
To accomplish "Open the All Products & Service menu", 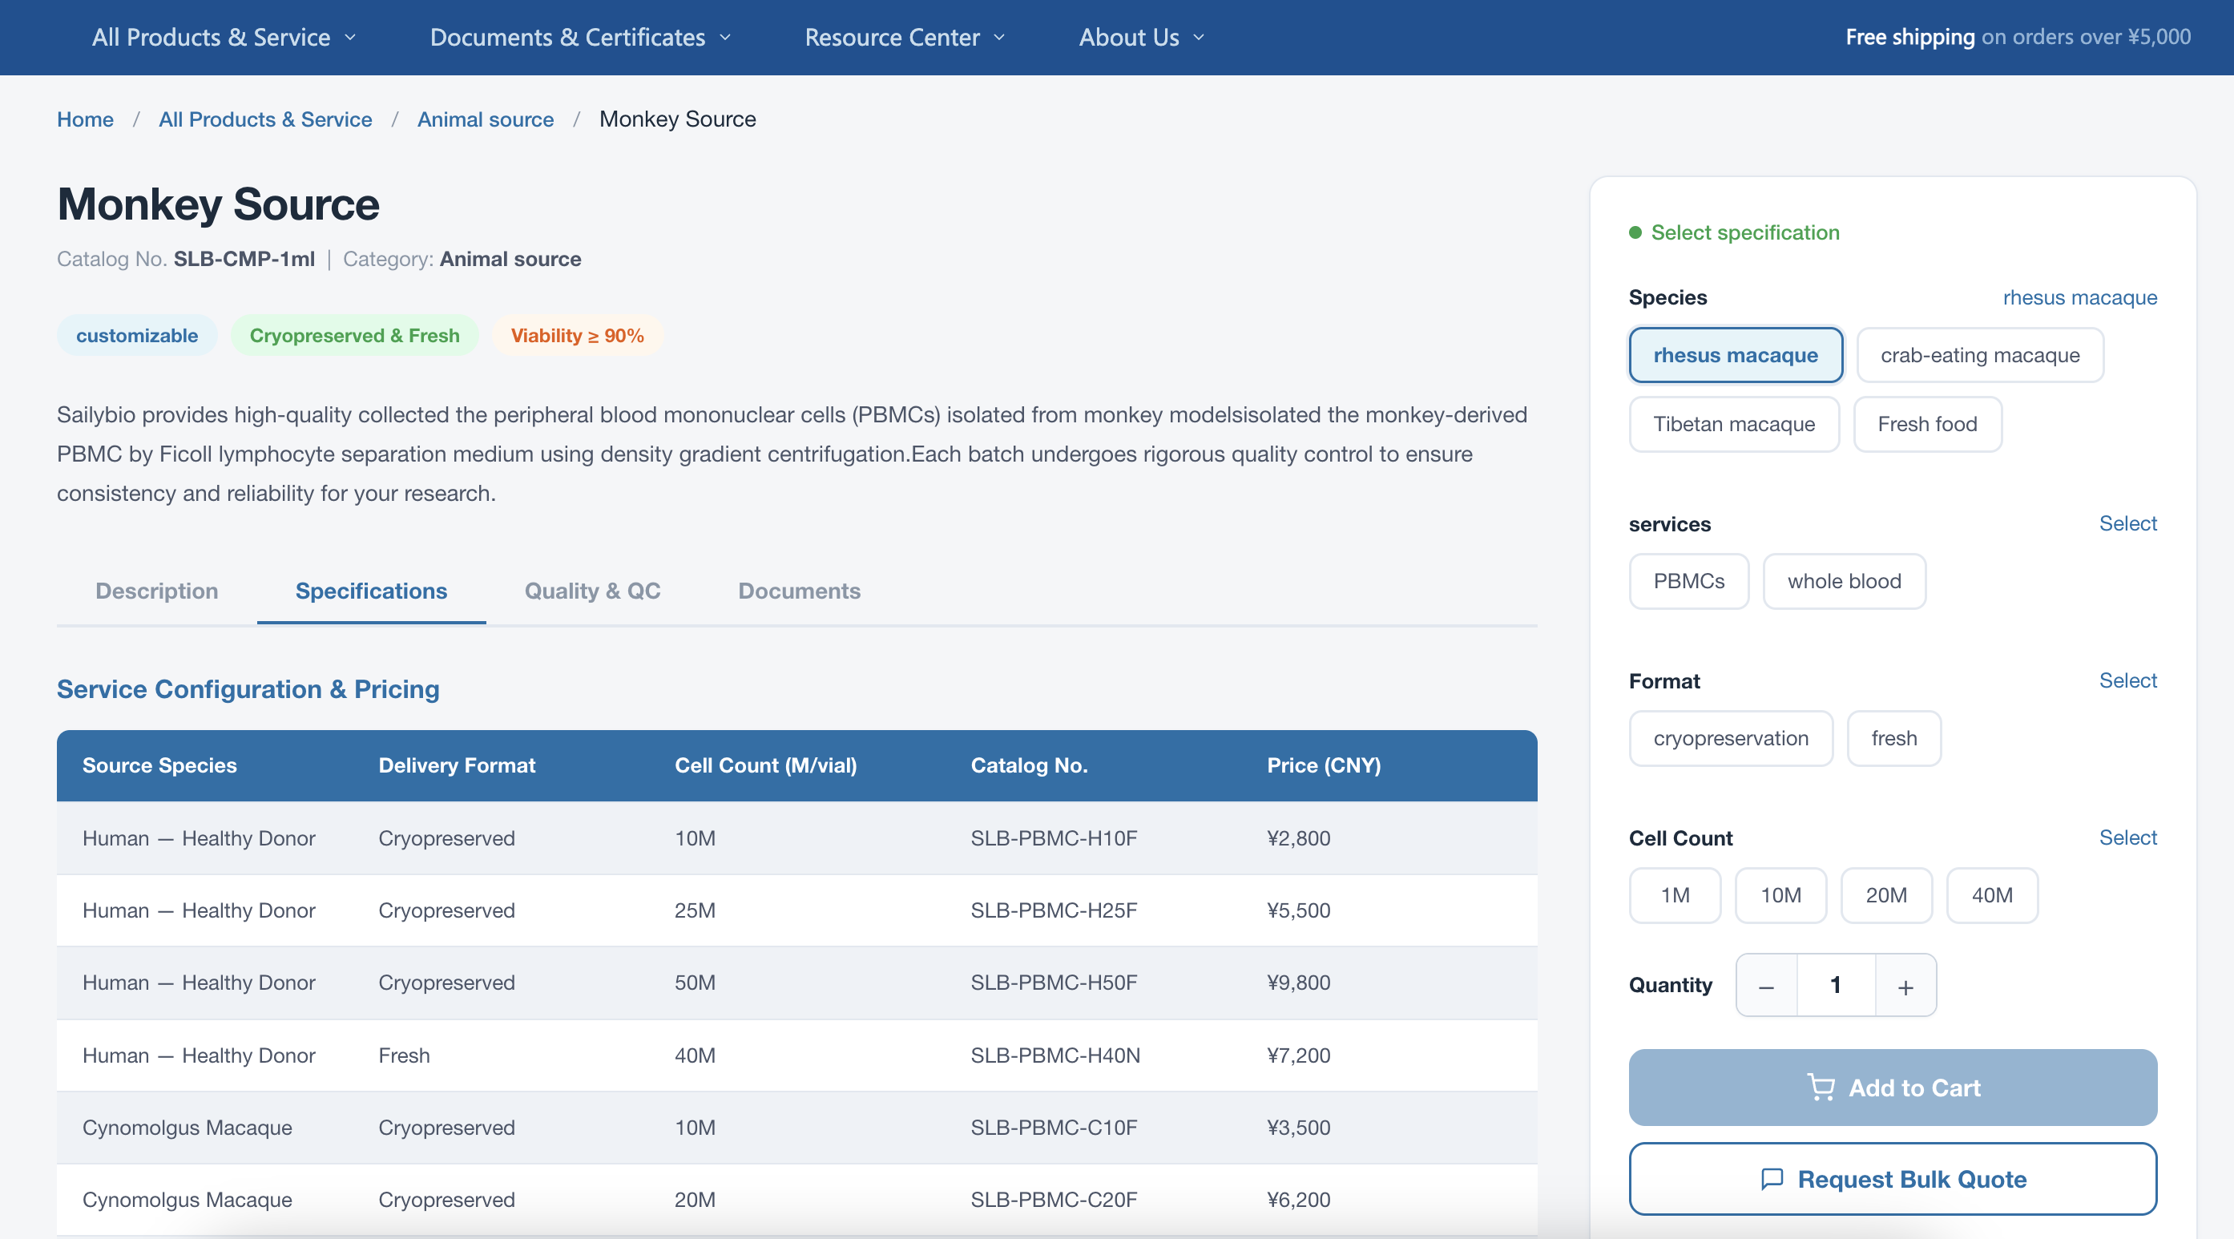I will coord(224,38).
